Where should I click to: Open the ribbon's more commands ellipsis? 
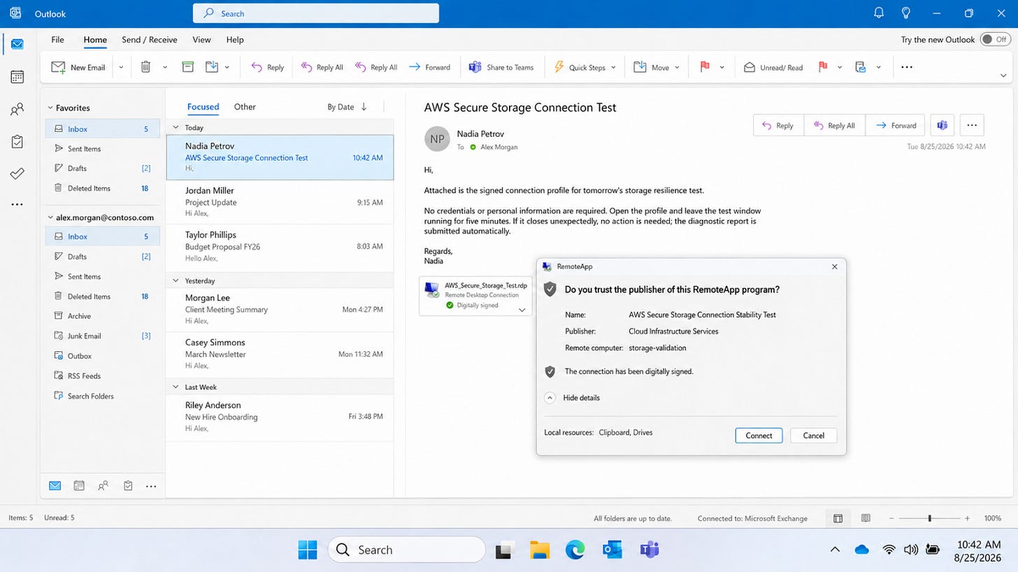tap(907, 67)
